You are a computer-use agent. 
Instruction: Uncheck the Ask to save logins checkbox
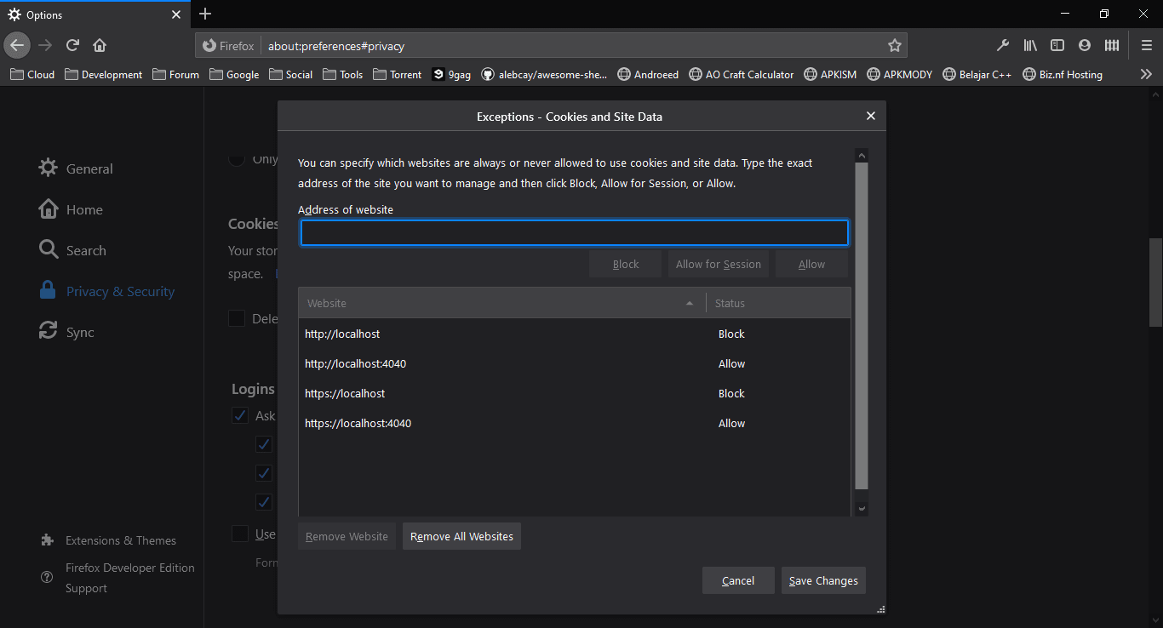[x=239, y=415]
